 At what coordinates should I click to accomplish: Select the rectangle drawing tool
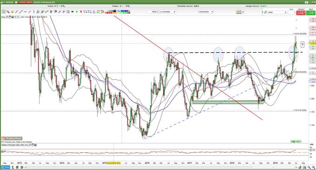(89, 12)
